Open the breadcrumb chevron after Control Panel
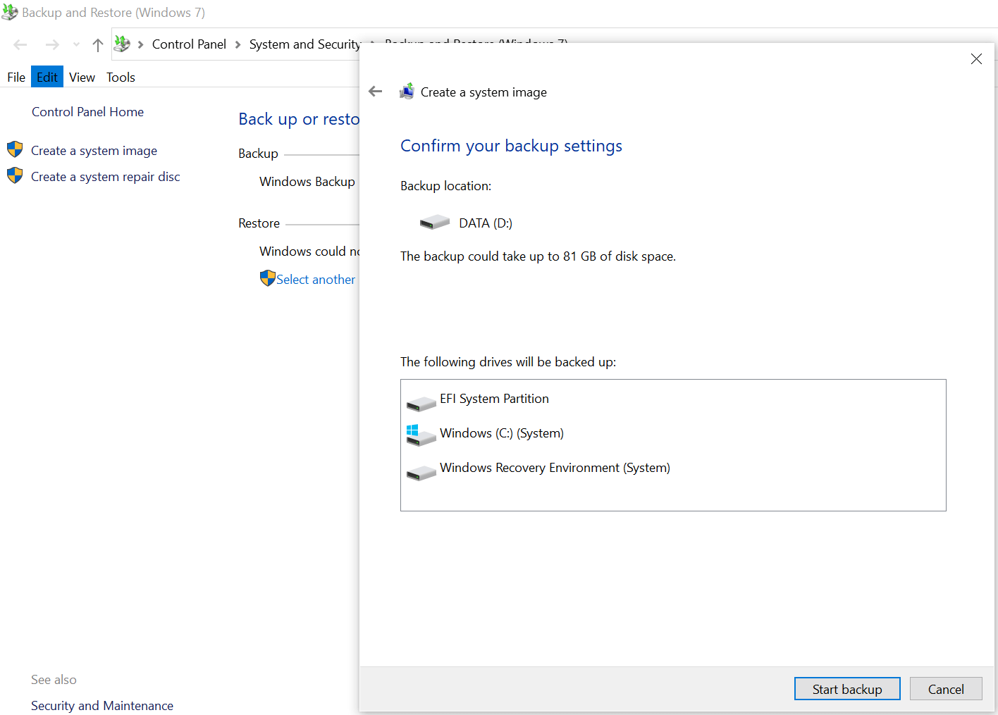The image size is (998, 715). click(238, 44)
